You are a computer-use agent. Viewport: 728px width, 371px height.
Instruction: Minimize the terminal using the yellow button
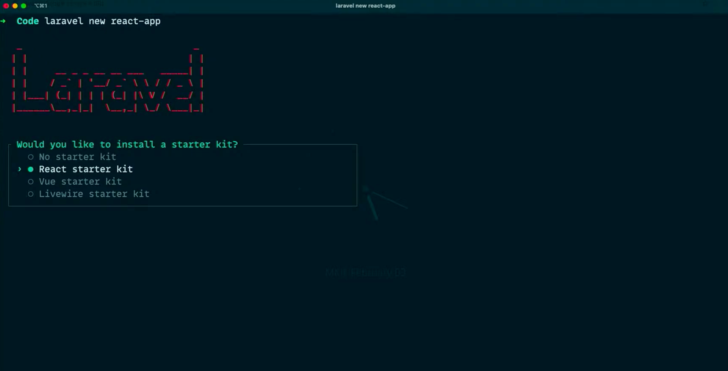(15, 6)
